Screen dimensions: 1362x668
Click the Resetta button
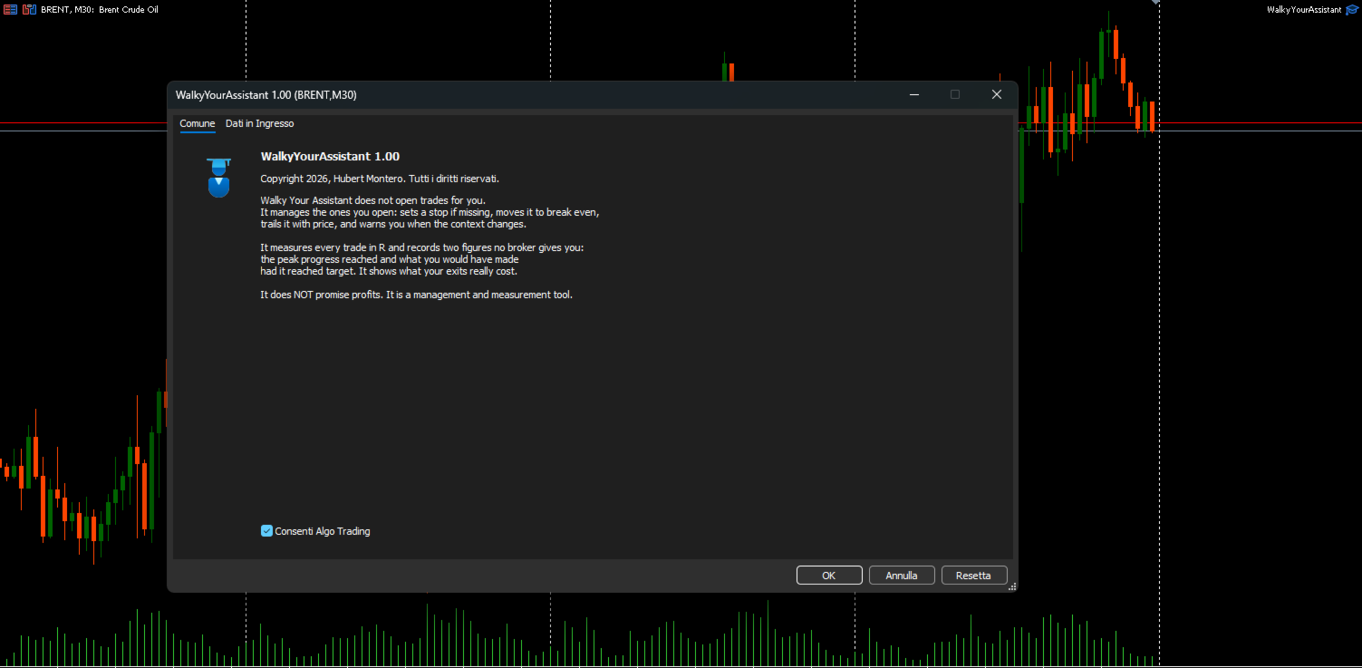[974, 576]
